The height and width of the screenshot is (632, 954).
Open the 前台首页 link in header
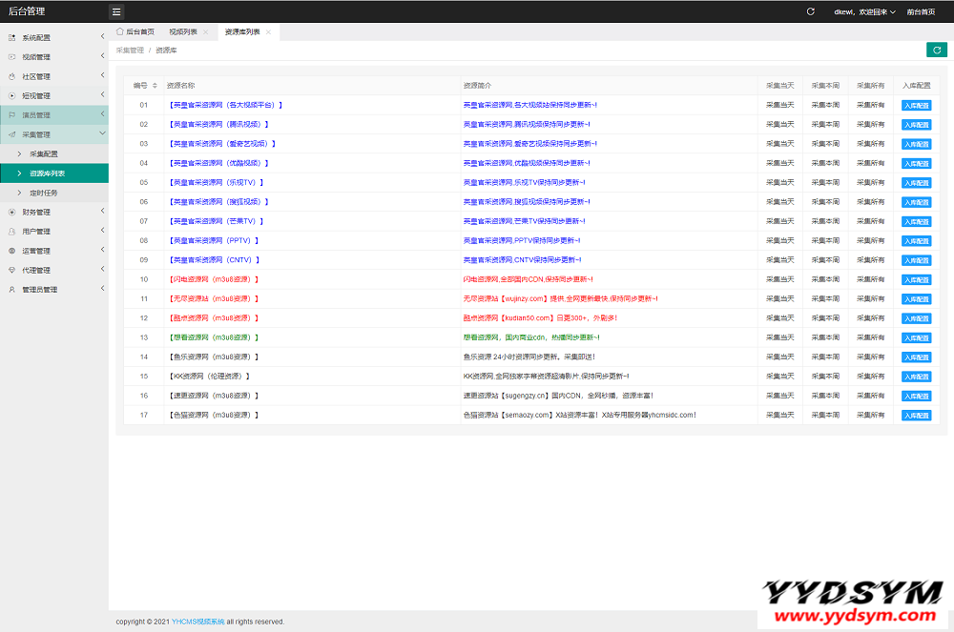pyautogui.click(x=921, y=12)
